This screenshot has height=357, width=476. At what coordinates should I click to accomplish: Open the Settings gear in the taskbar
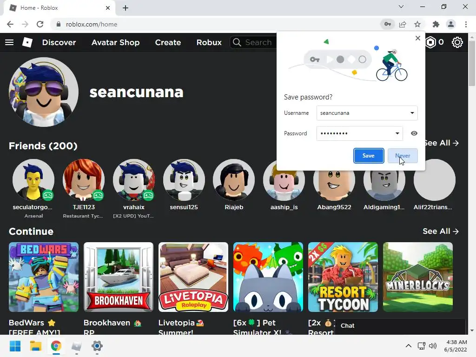[x=97, y=346]
